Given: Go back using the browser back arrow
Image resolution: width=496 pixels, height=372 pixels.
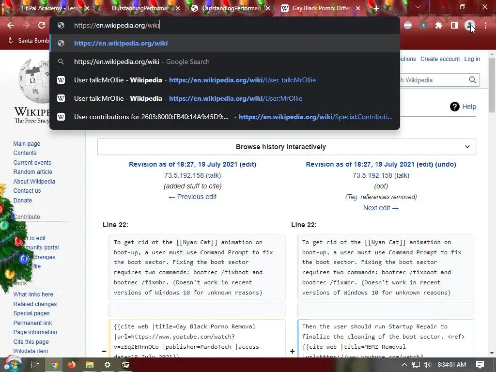Looking at the screenshot, I should (x=11, y=25).
